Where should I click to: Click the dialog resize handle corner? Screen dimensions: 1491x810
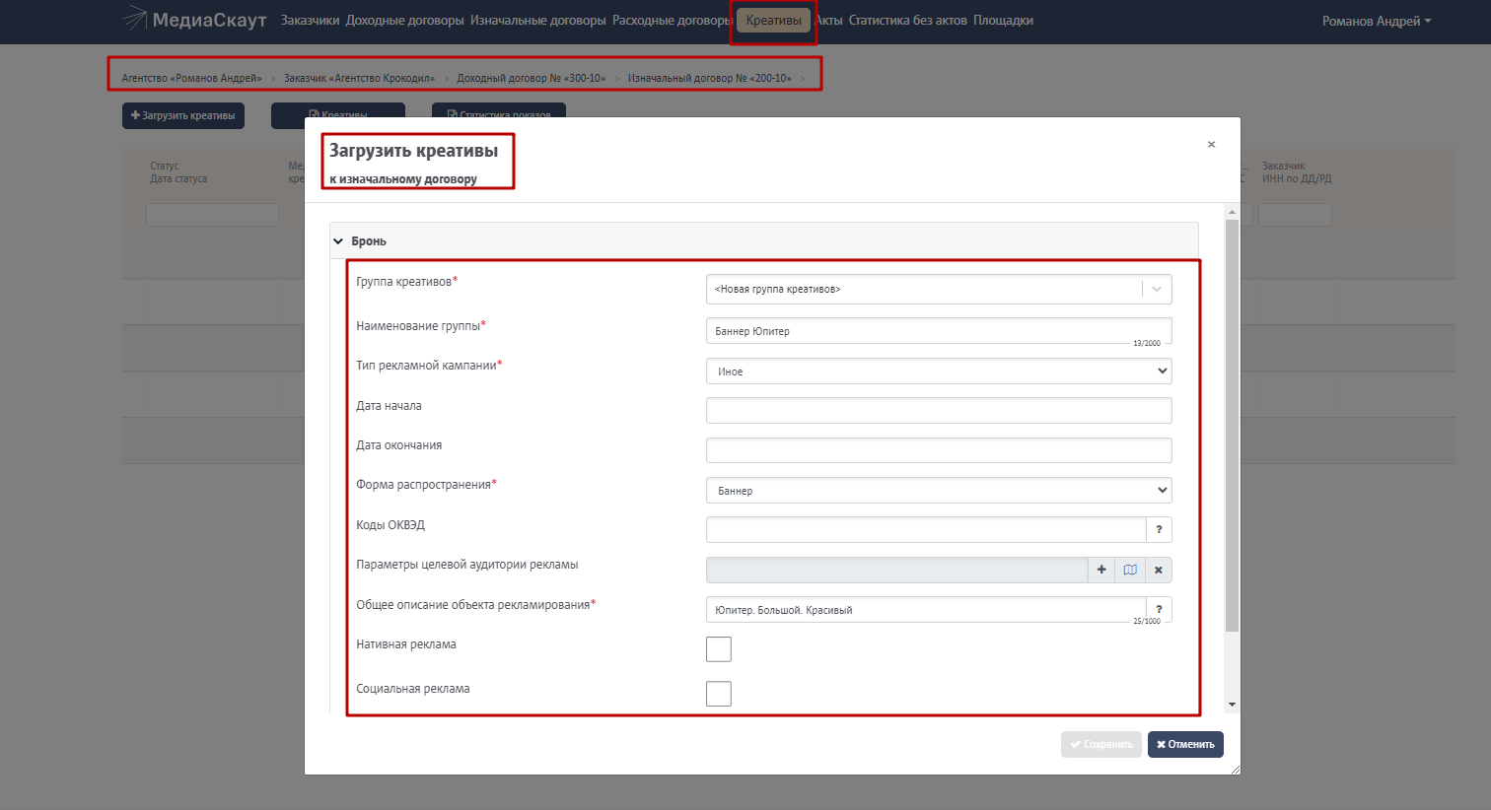point(1235,769)
